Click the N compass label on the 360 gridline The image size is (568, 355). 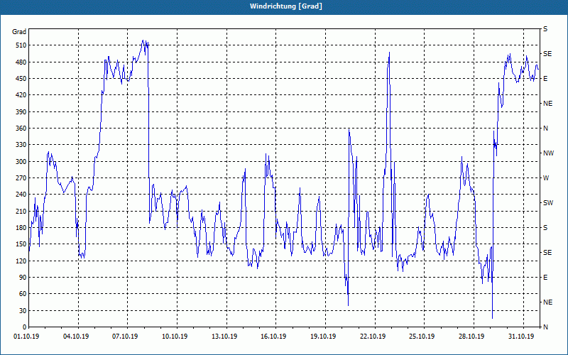(545, 129)
